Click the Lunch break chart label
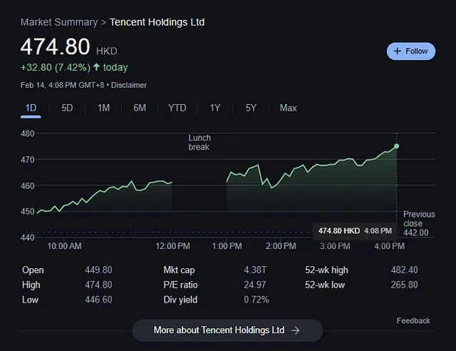Screen dimensions: 456x351 coord(199,143)
